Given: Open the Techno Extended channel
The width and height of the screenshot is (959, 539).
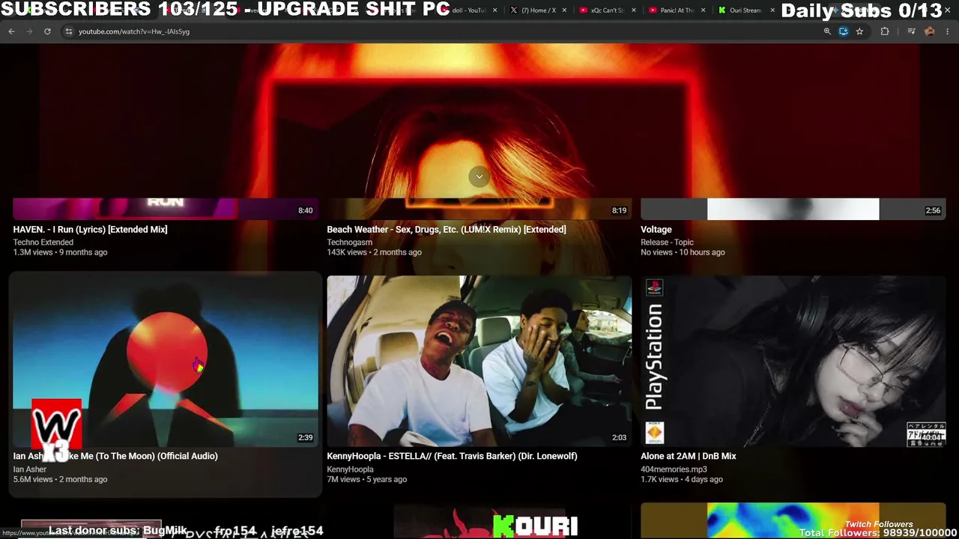Looking at the screenshot, I should (x=43, y=242).
